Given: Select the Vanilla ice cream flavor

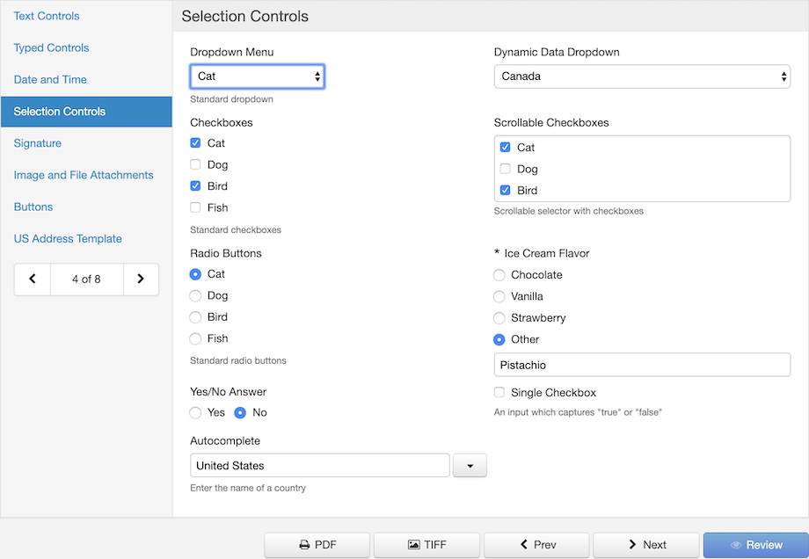Looking at the screenshot, I should [x=499, y=296].
